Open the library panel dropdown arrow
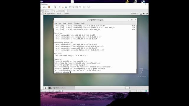This screenshot has height=106, width=189. click(42, 12)
